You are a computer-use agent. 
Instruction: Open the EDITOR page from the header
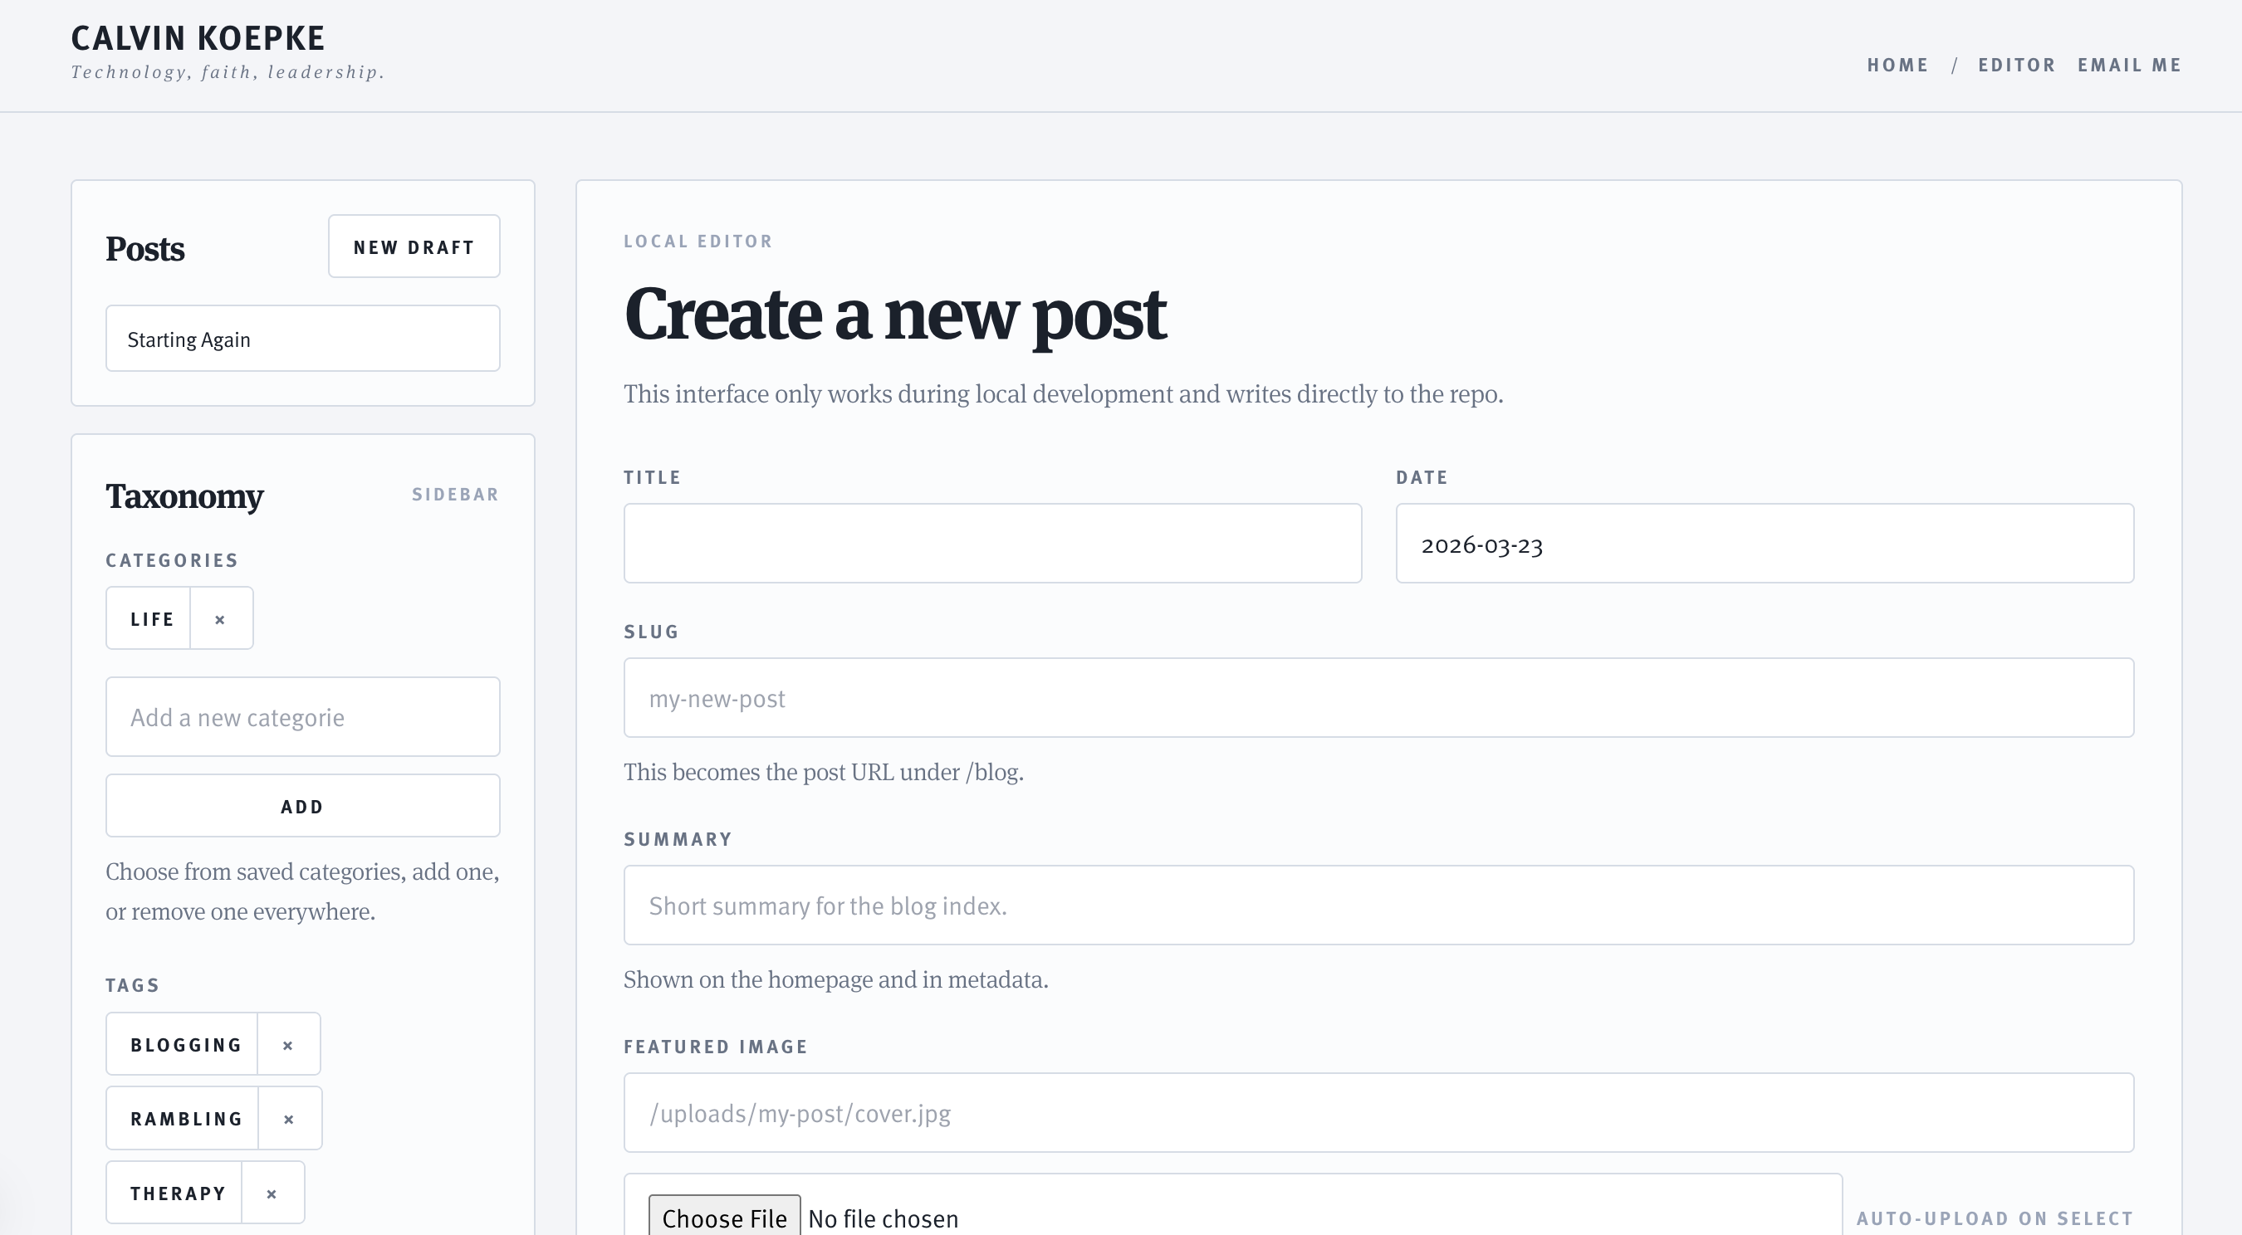(x=2017, y=65)
